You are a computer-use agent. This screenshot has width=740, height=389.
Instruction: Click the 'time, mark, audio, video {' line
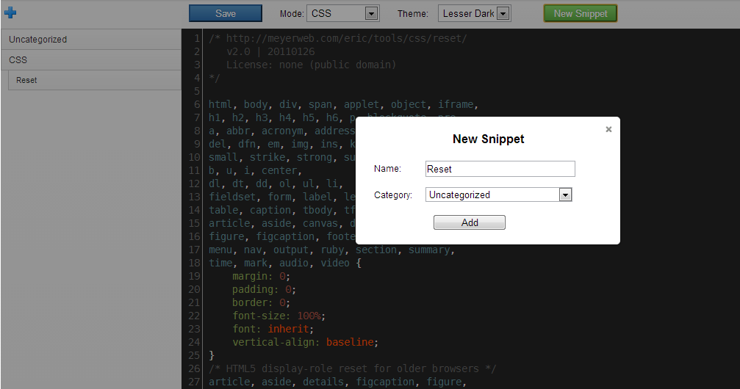[285, 263]
